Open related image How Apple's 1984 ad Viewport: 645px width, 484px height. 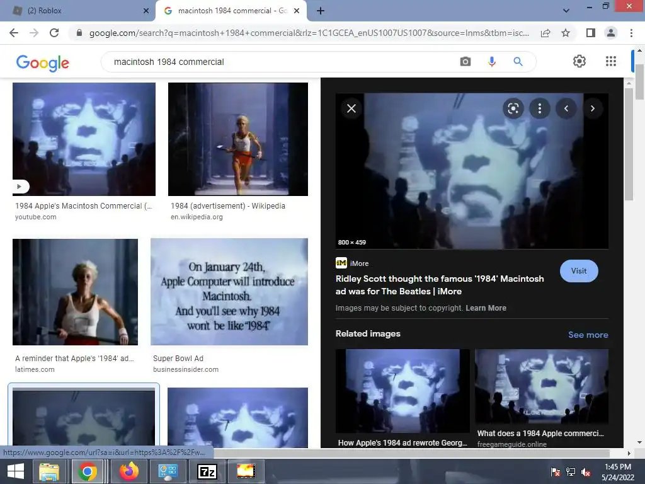pos(402,391)
